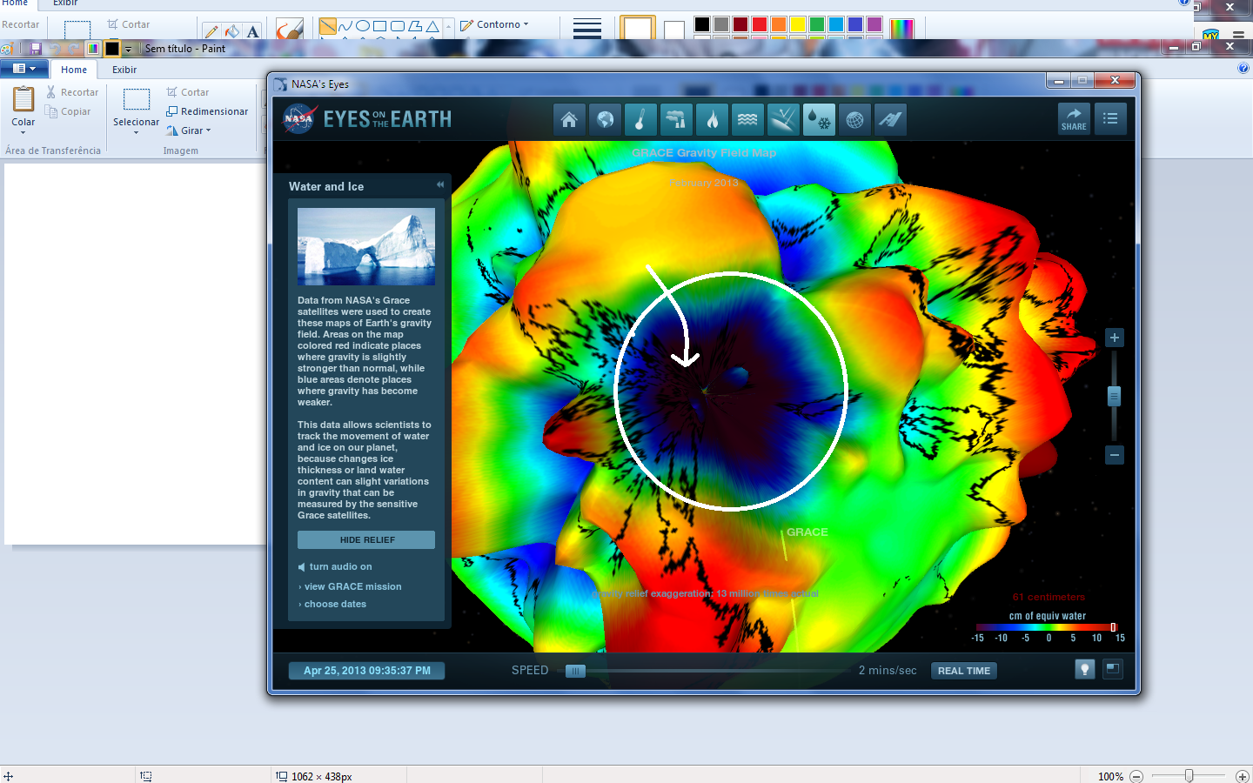Select the waves sea level icon
The height and width of the screenshot is (783, 1253).
click(747, 120)
